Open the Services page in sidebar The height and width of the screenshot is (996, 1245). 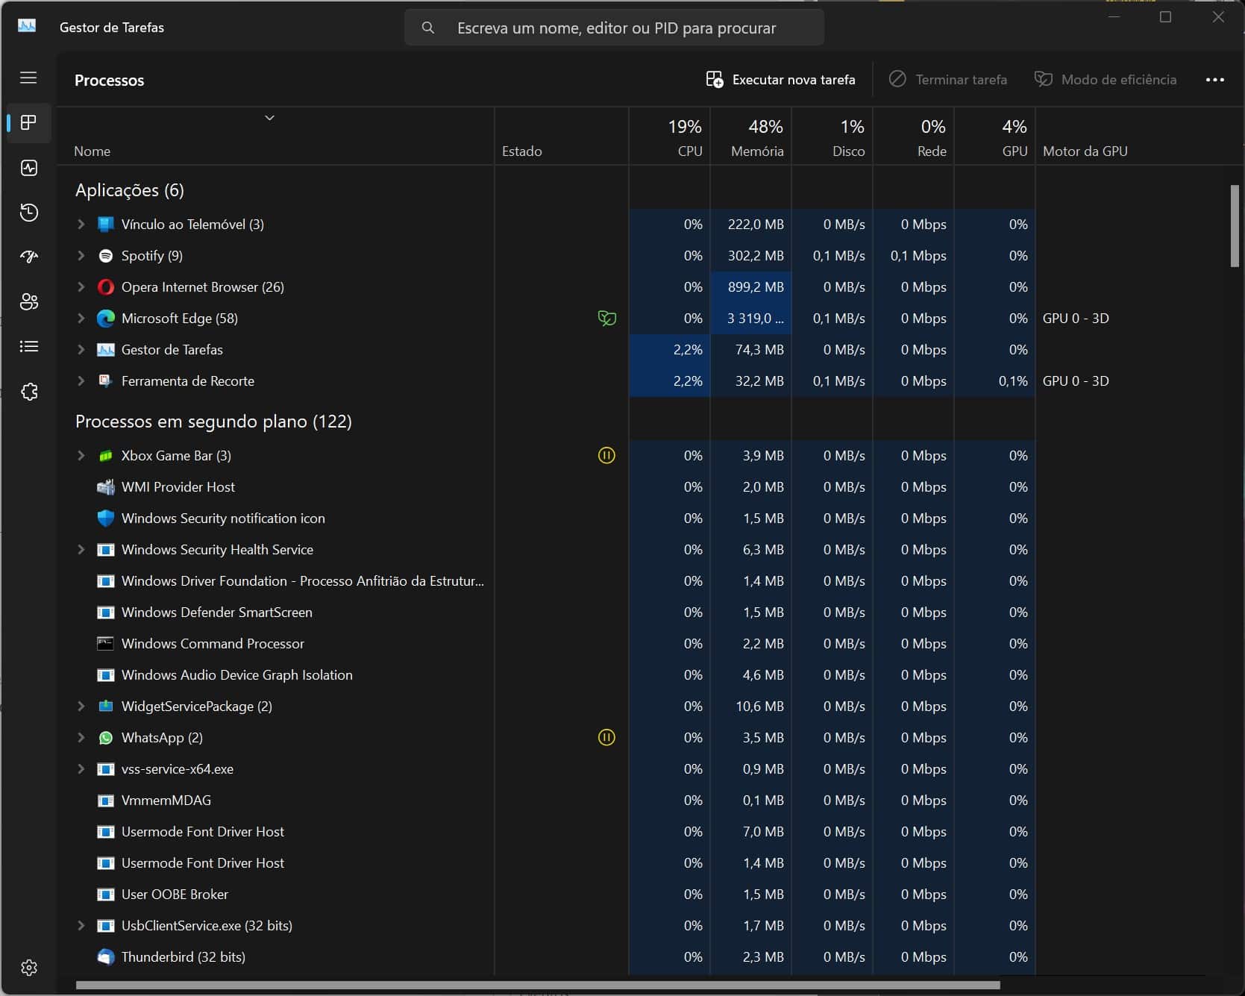click(x=29, y=392)
